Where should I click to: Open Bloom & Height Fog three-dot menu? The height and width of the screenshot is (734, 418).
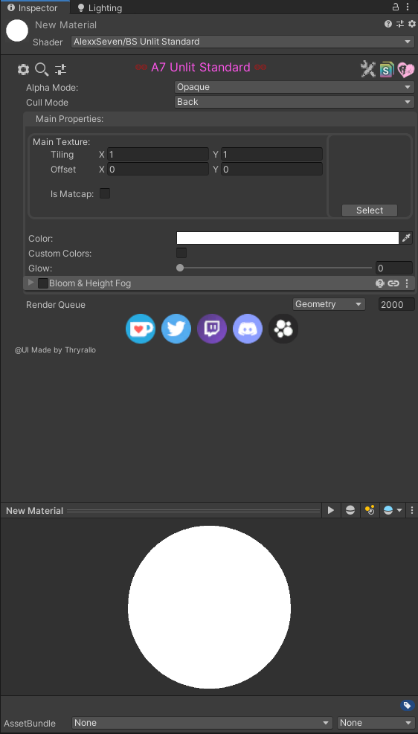point(407,283)
